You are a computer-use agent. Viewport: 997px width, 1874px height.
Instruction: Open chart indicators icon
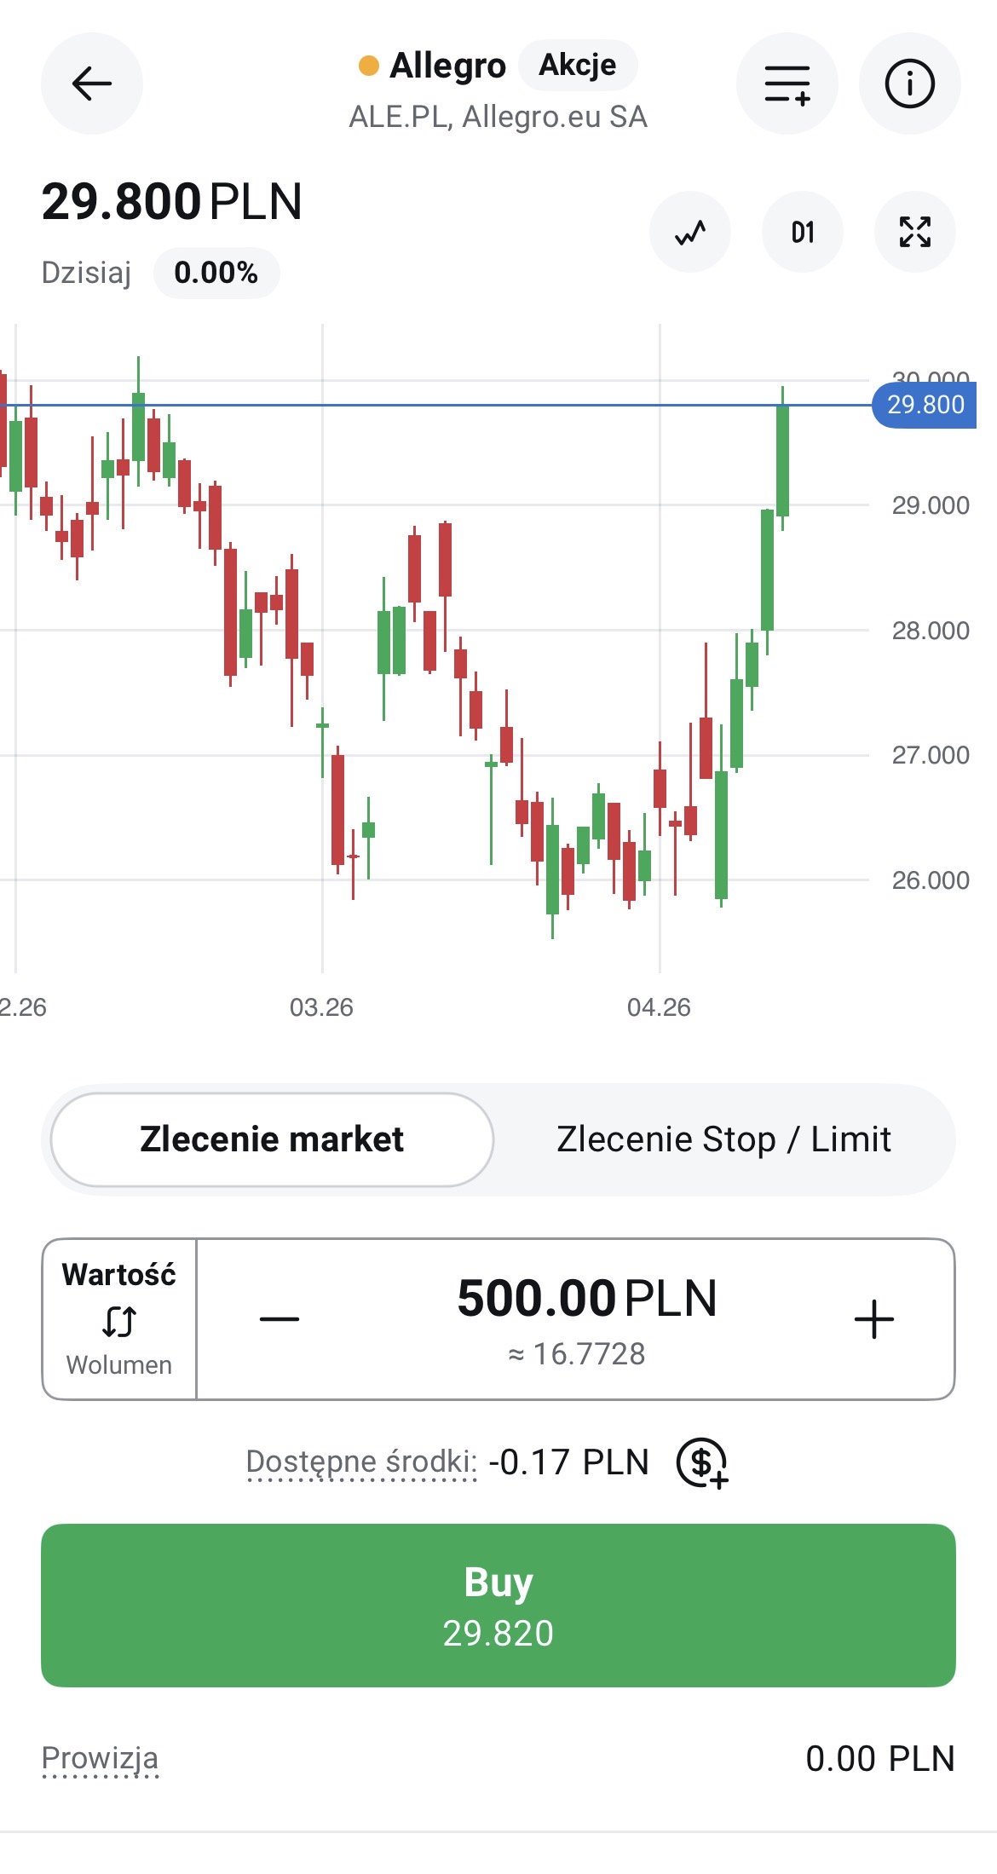[x=690, y=232]
